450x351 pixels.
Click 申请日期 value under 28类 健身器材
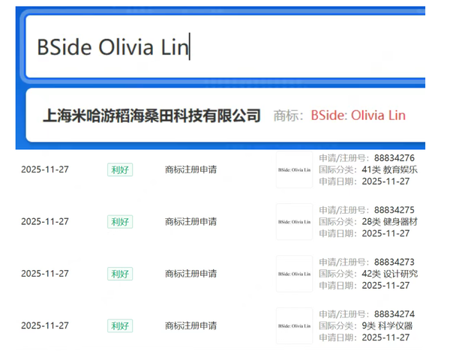(385, 233)
